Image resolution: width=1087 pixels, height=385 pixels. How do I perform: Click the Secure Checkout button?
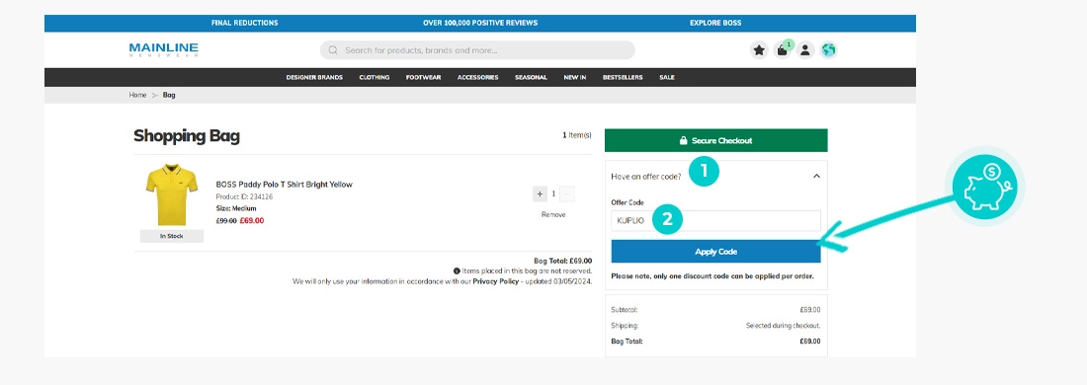tap(716, 140)
